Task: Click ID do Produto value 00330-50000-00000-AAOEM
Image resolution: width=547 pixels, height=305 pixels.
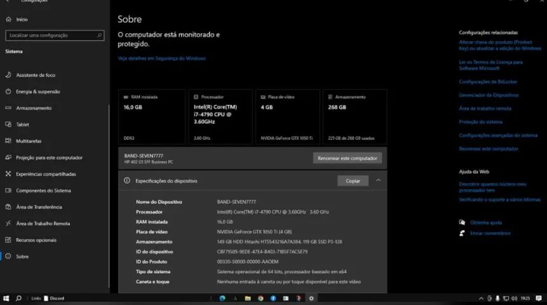Action: click(x=248, y=262)
